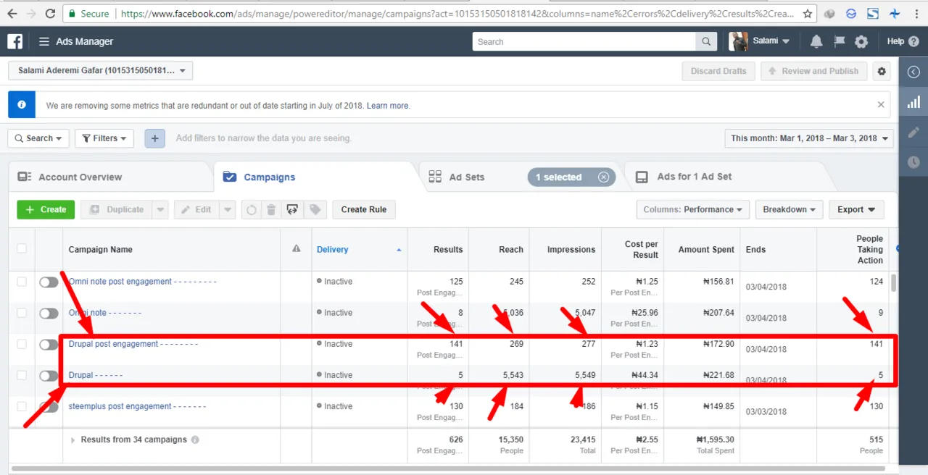Viewport: 928px width, 475px height.
Task: Go back in the browser
Action: click(12, 13)
